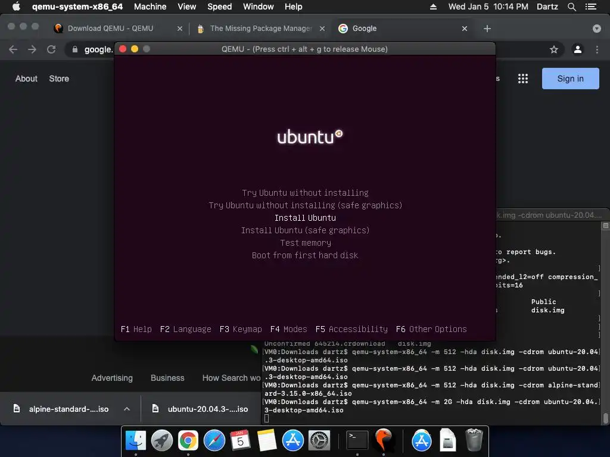Open System Preferences from the Dock

point(319,441)
